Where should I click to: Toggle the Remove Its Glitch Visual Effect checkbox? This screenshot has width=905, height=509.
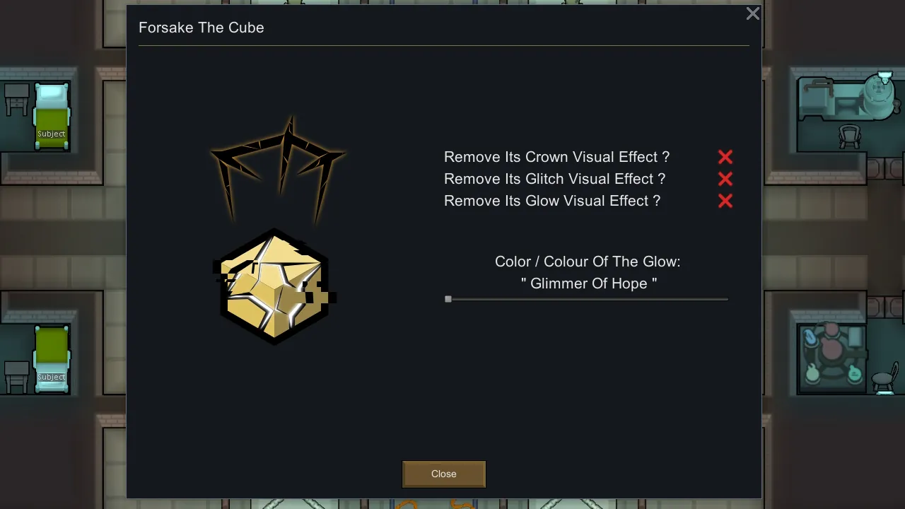click(x=725, y=179)
